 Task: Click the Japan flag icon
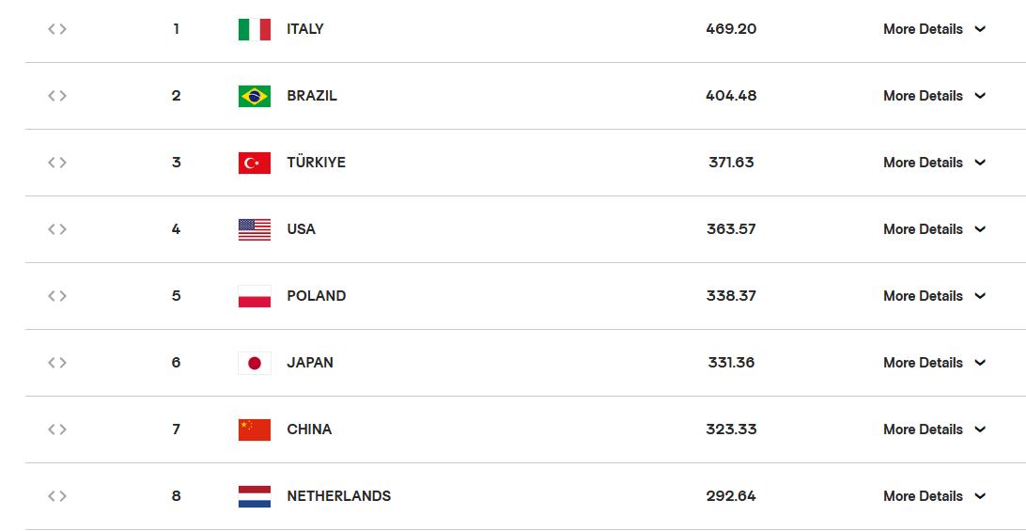tap(255, 364)
